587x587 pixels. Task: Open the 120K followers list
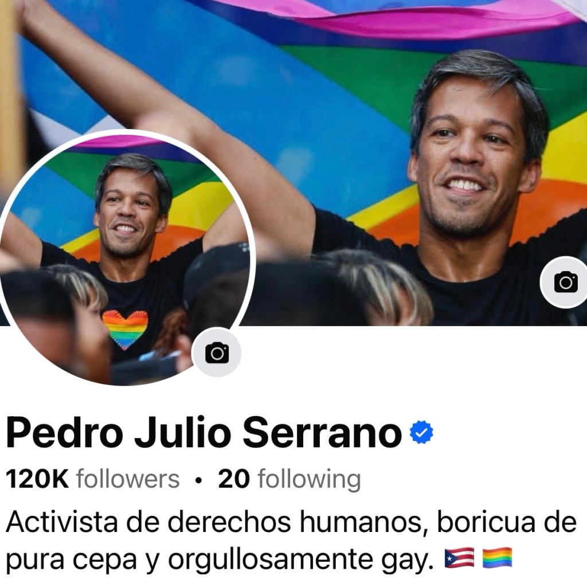pyautogui.click(x=93, y=479)
